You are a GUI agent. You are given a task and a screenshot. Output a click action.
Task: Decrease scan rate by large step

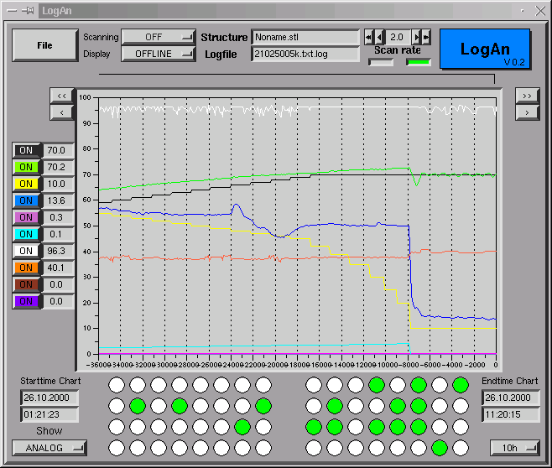(x=369, y=38)
